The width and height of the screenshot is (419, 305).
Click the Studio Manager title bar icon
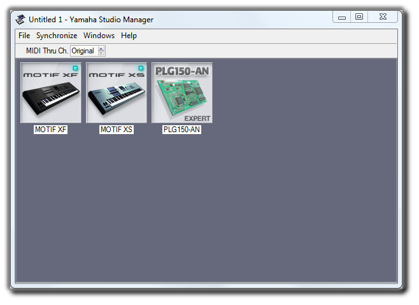tap(20, 20)
